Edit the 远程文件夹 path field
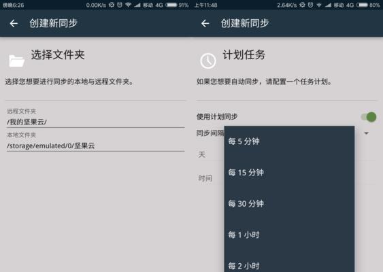Image resolution: width=383 pixels, height=272 pixels. (95, 122)
